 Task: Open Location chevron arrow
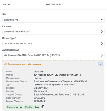click(x=102, y=32)
